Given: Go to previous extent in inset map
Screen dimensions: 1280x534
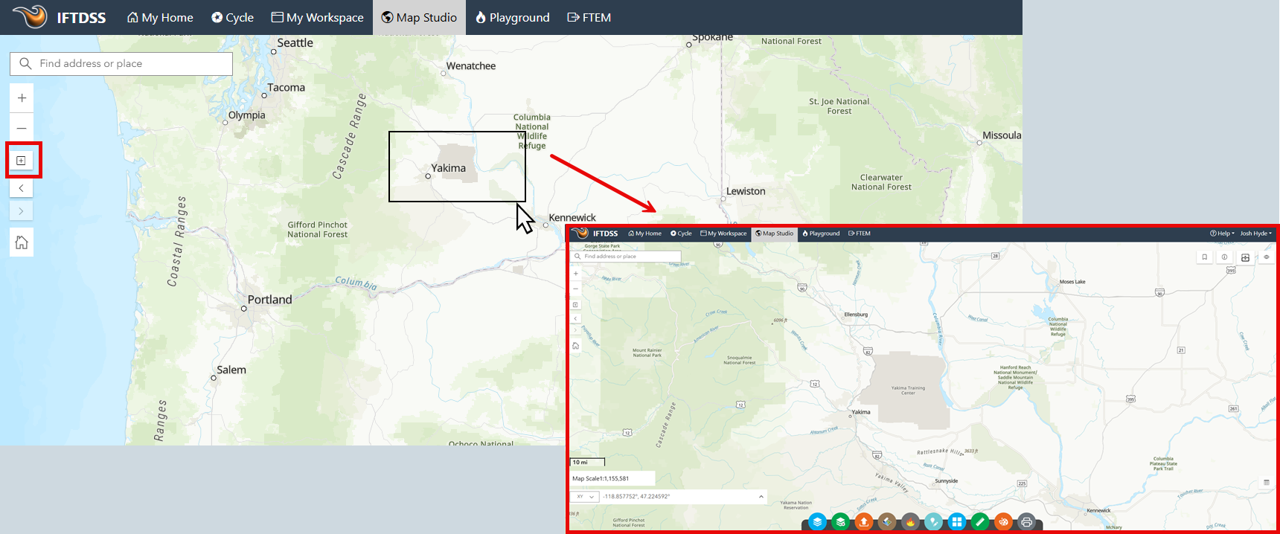Looking at the screenshot, I should (575, 318).
